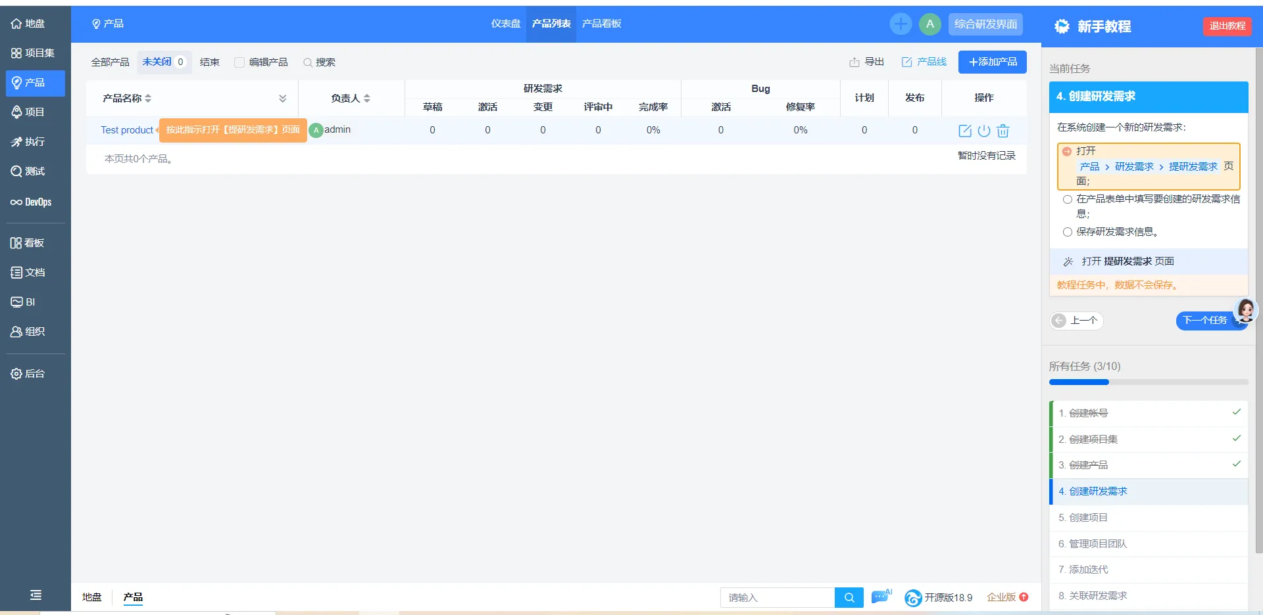
Task: Filter by 全部产品
Action: pos(111,62)
